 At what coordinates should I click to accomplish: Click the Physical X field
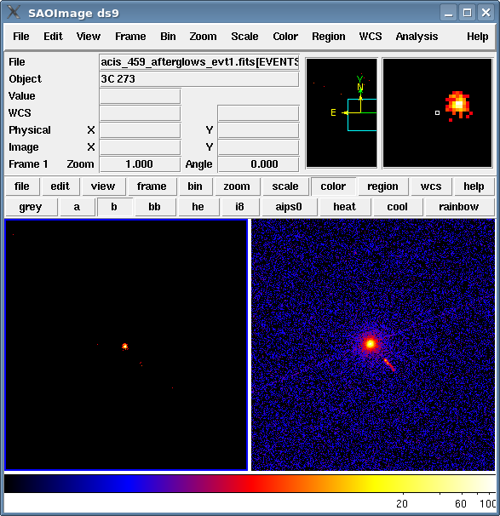point(141,130)
